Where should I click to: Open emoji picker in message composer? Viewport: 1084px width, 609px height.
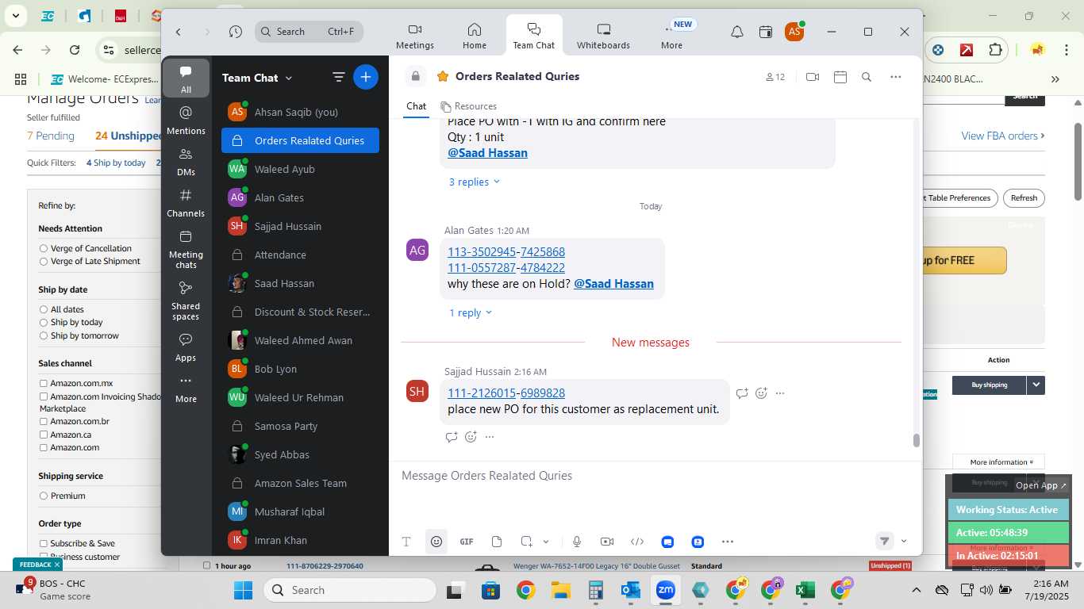click(436, 542)
